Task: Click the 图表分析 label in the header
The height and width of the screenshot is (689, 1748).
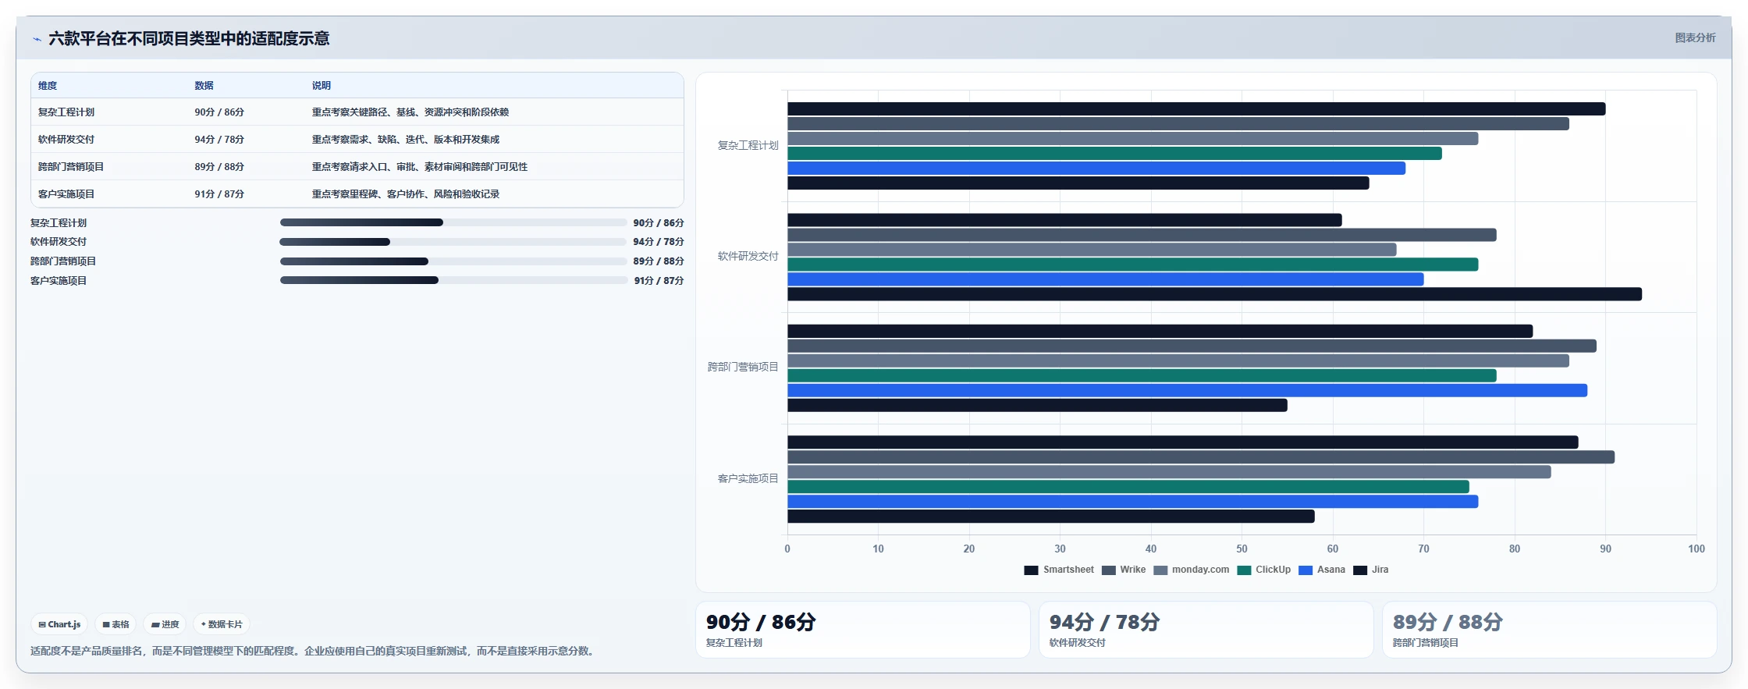Action: (1695, 37)
